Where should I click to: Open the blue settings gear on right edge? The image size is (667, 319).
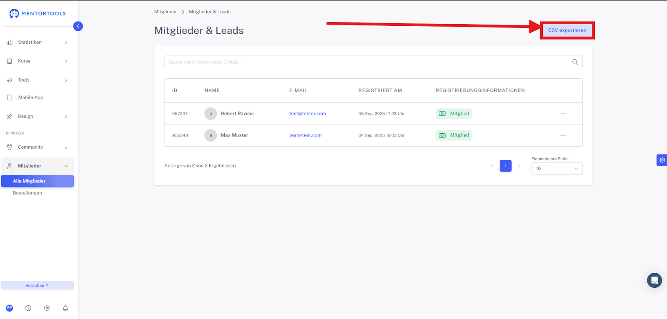click(662, 160)
